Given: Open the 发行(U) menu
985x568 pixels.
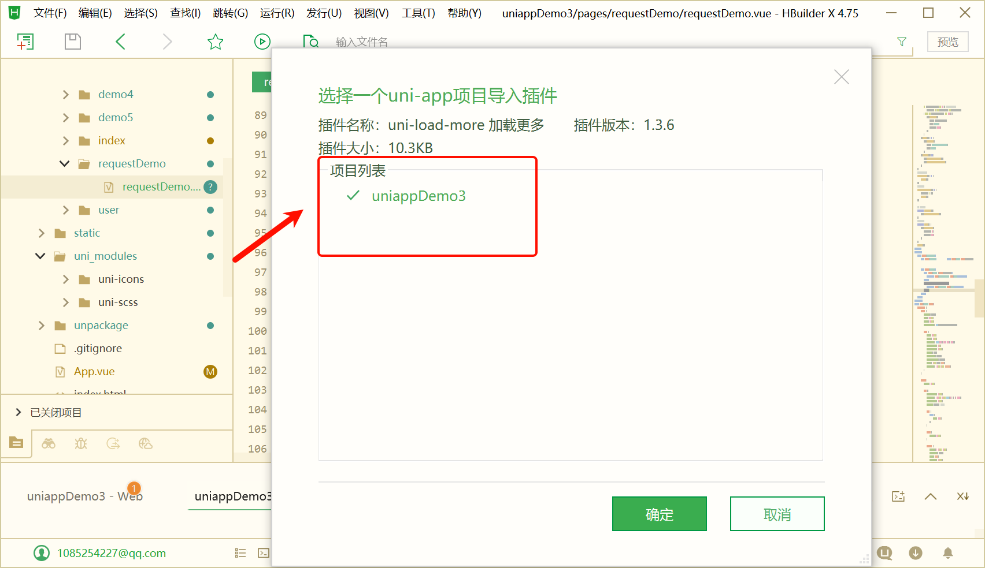Looking at the screenshot, I should tap(324, 13).
